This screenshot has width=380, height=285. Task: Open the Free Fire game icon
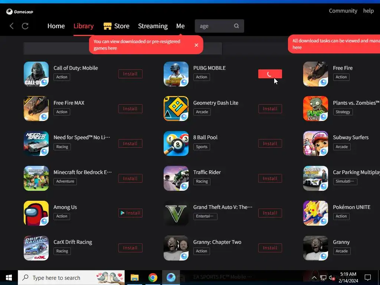[x=315, y=74]
